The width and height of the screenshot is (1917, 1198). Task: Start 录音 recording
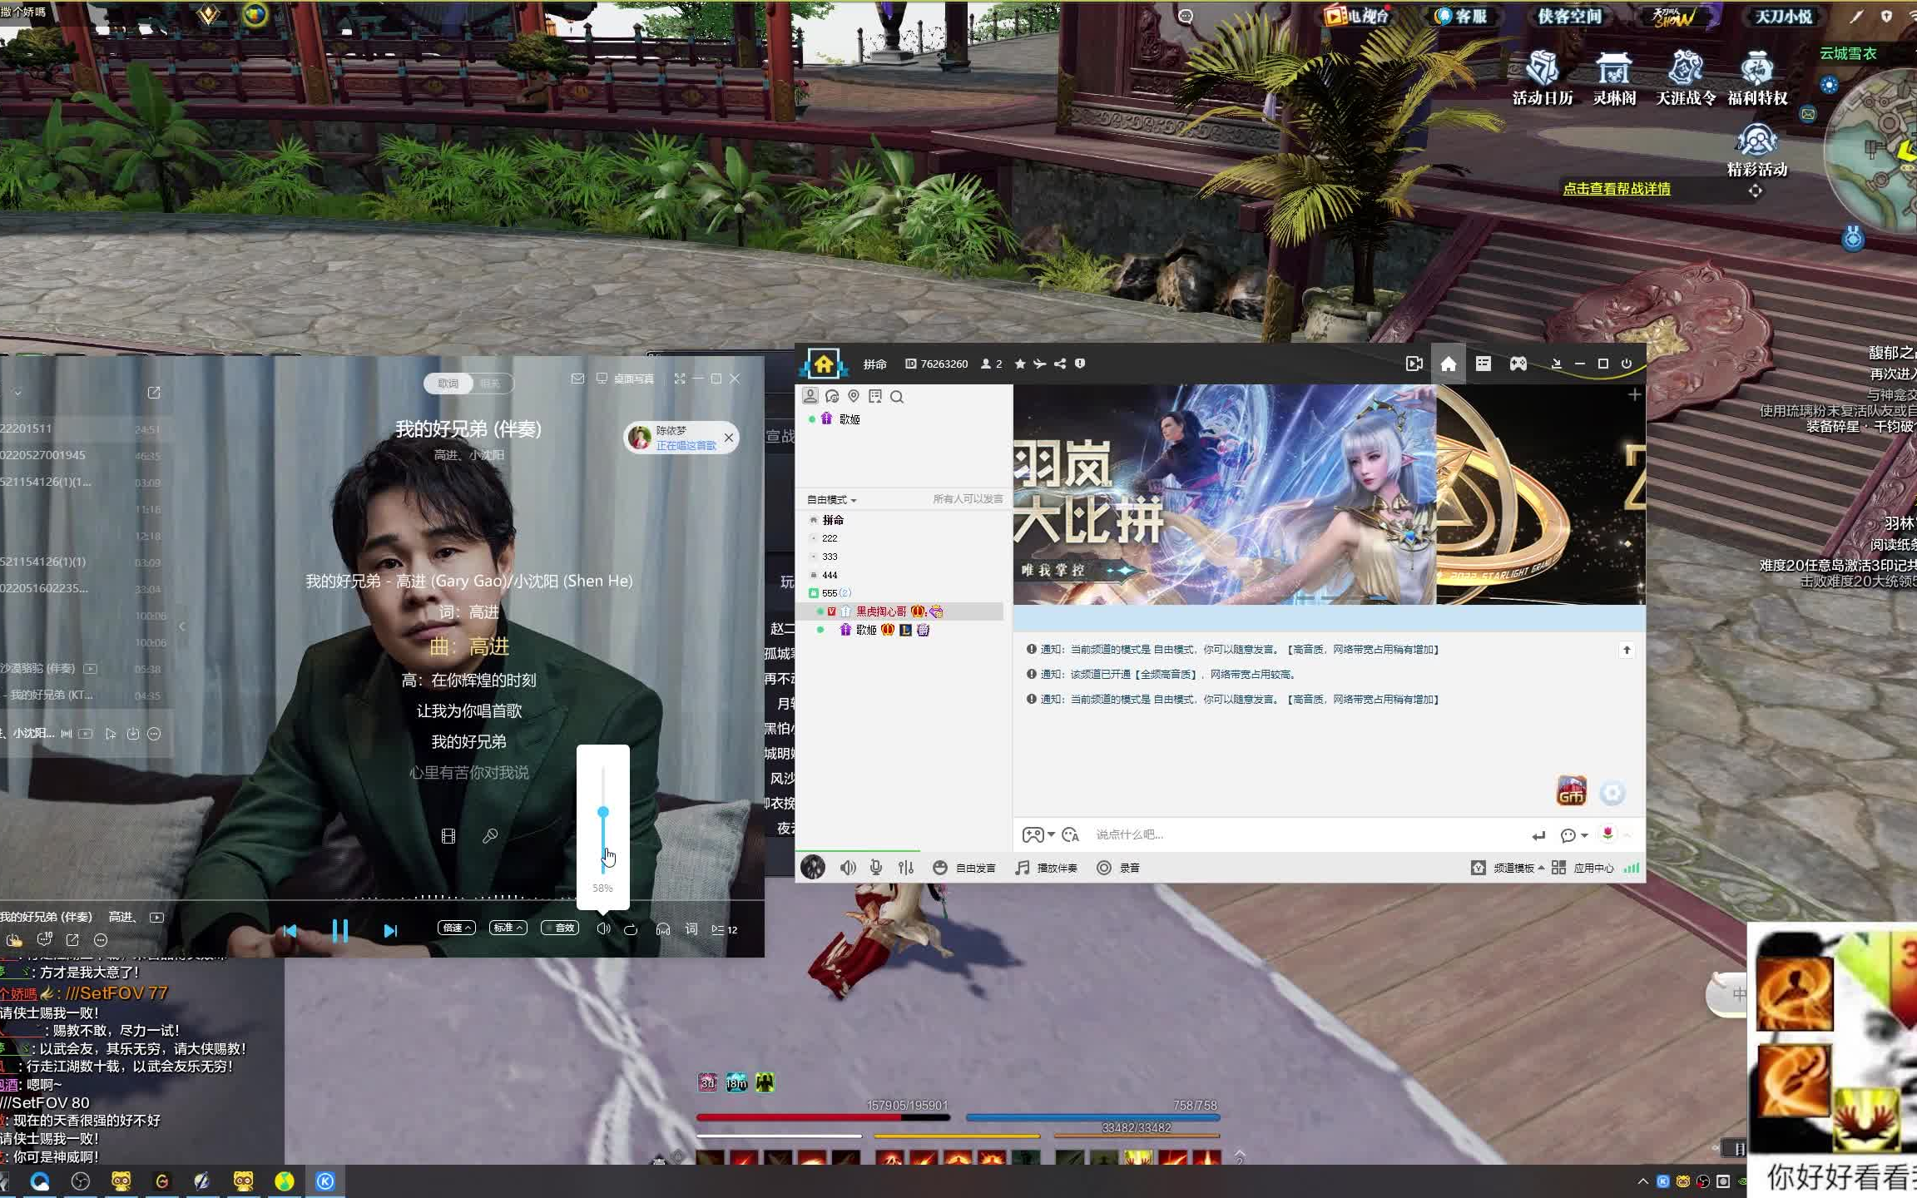point(1118,868)
